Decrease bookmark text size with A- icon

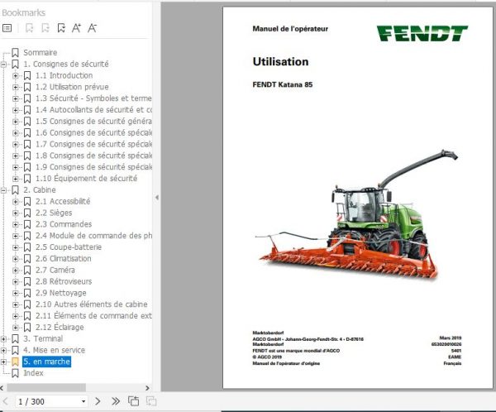[92, 28]
